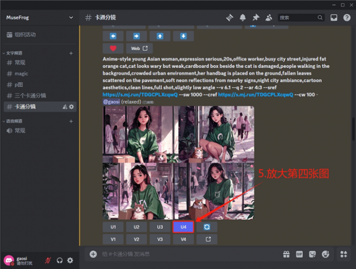356x269 pixels.
Task: Upscale second image with U2
Action: (x=137, y=227)
